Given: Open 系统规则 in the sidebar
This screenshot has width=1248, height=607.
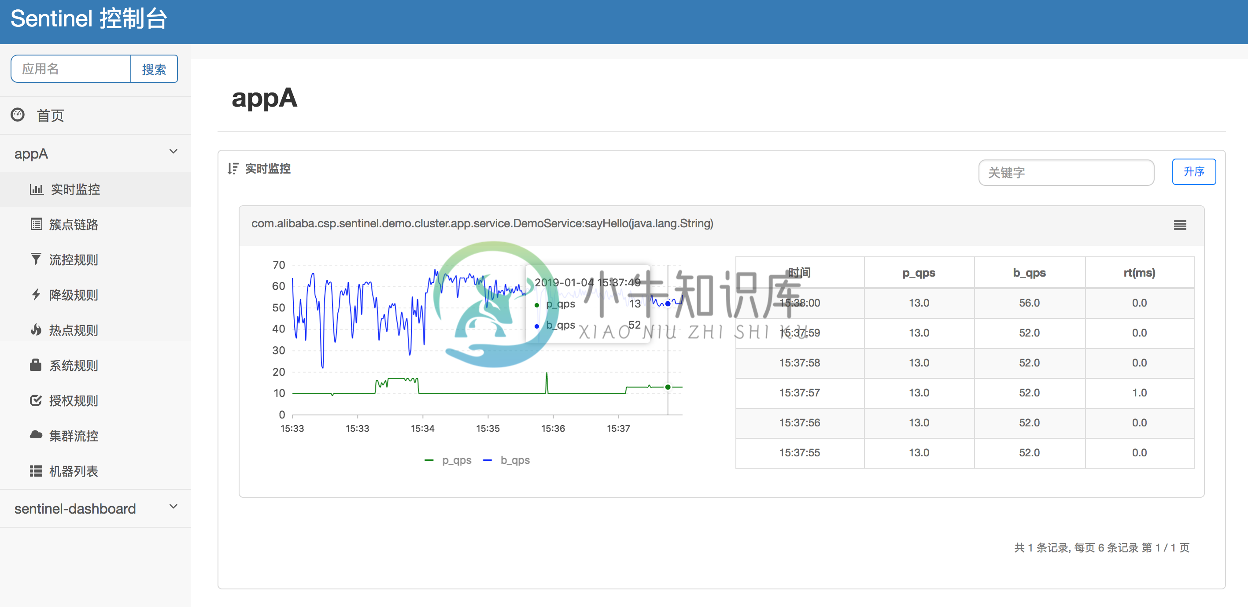Looking at the screenshot, I should [96, 365].
